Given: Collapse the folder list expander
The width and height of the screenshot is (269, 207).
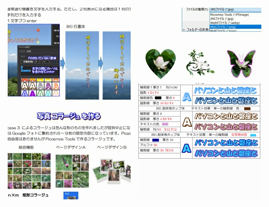Looking at the screenshot, I should 184,30.
